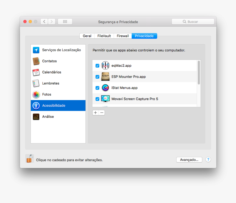The width and height of the screenshot is (236, 203).
Task: Select the Privacidade tab
Action: [144, 36]
